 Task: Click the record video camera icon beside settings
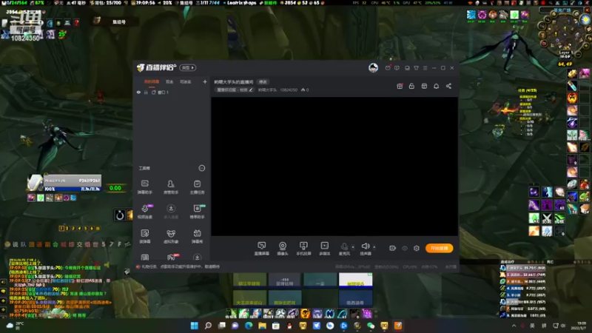coord(393,248)
